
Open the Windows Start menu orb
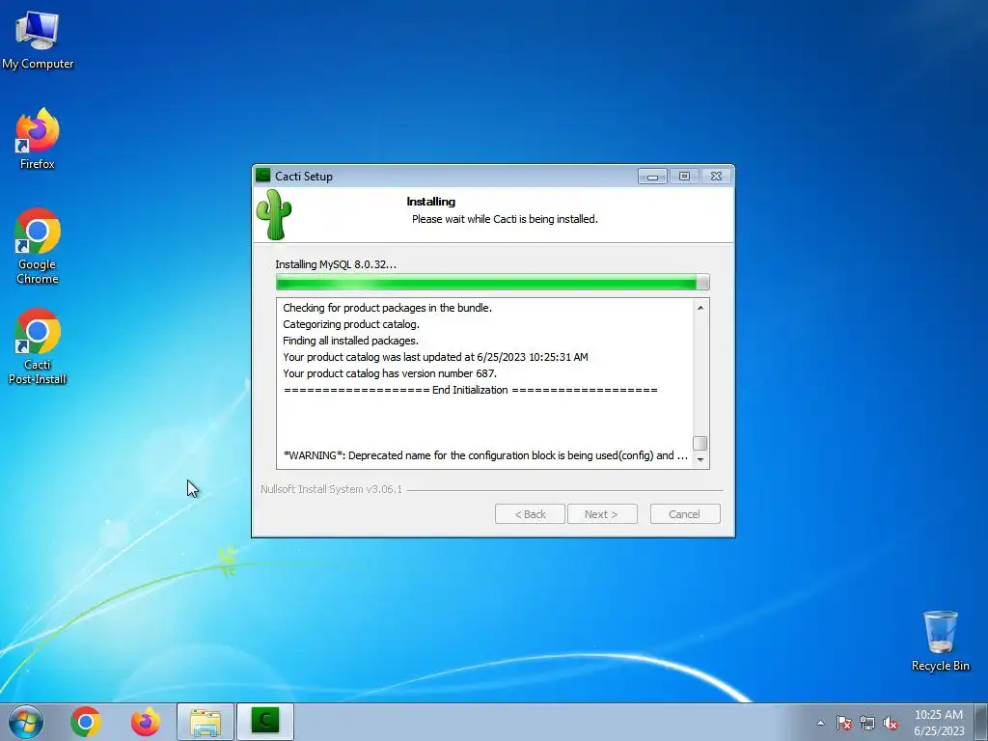[x=26, y=722]
